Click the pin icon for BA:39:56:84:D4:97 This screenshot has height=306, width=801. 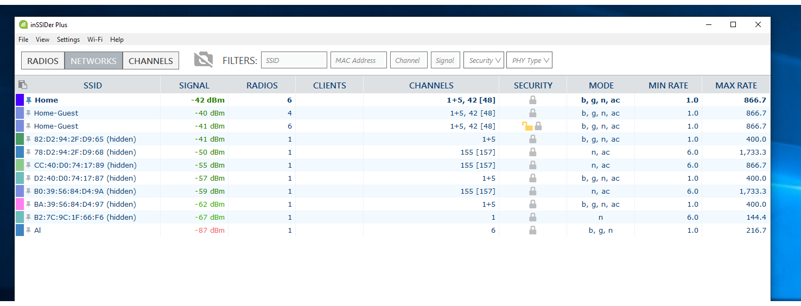point(29,205)
